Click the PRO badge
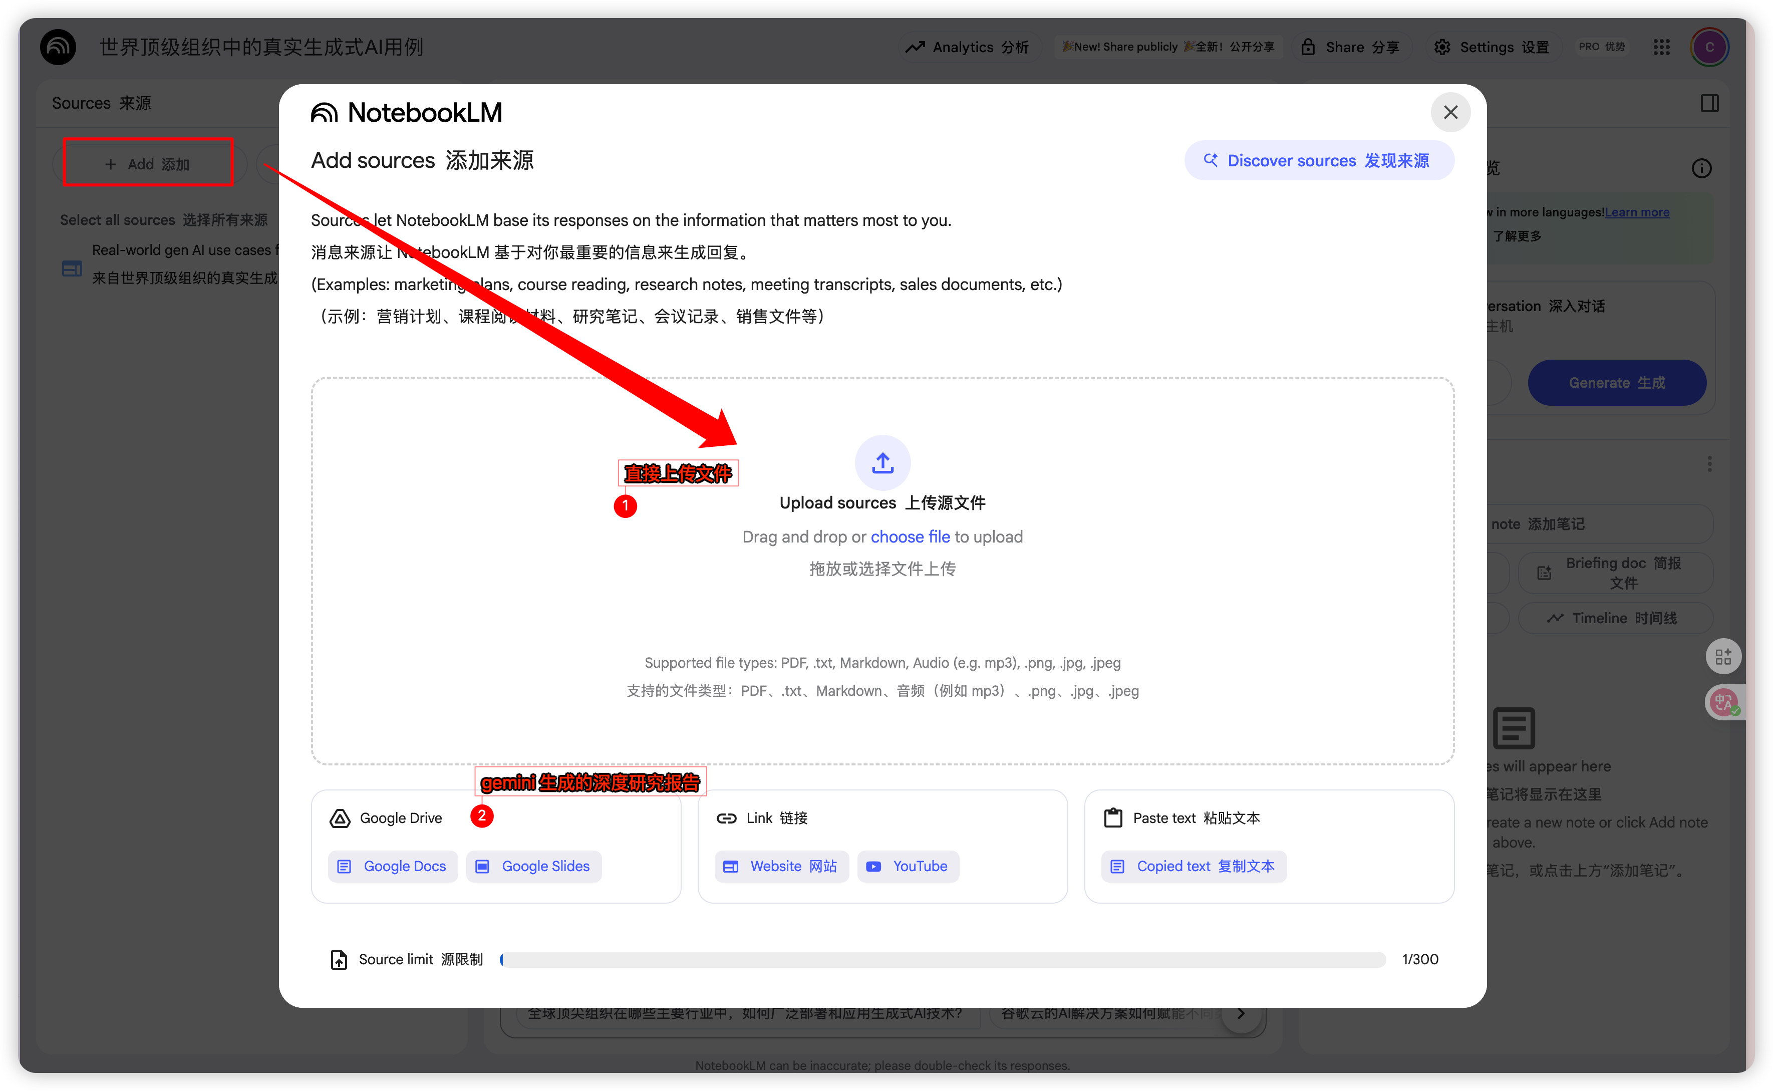The height and width of the screenshot is (1091, 1773). [x=1601, y=47]
